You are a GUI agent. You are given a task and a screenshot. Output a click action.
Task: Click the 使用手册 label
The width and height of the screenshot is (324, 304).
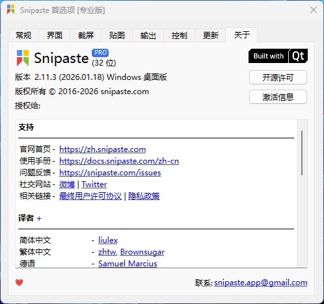(x=35, y=161)
